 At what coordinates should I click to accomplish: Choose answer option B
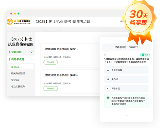pyautogui.click(x=126, y=79)
